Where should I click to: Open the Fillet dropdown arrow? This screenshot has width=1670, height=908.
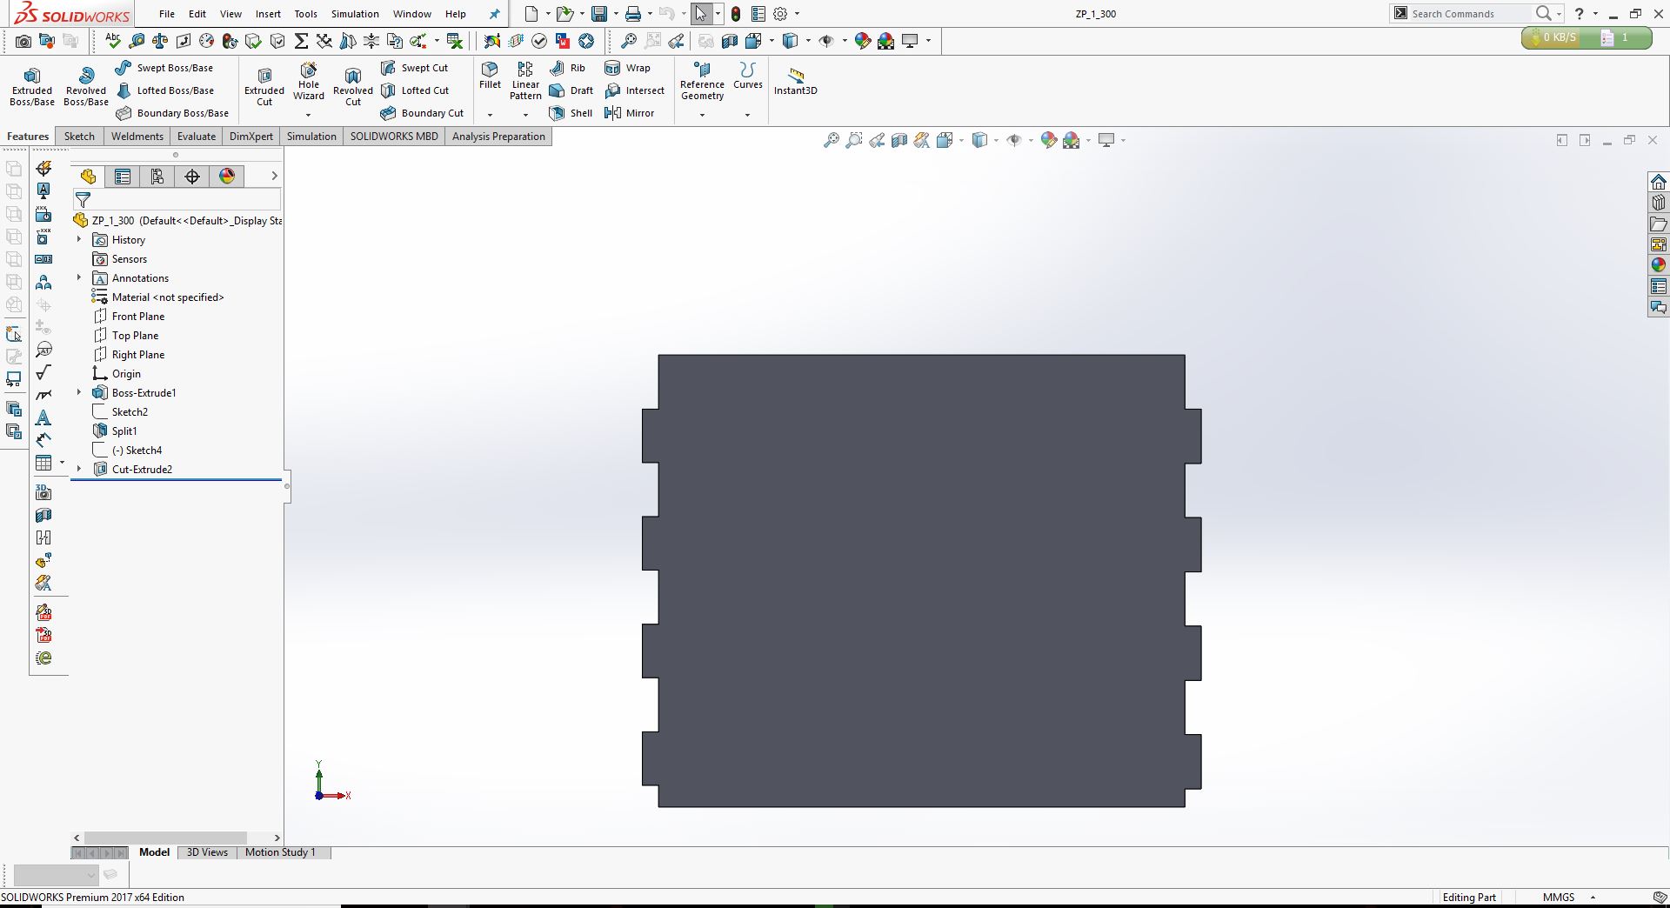[x=490, y=115]
